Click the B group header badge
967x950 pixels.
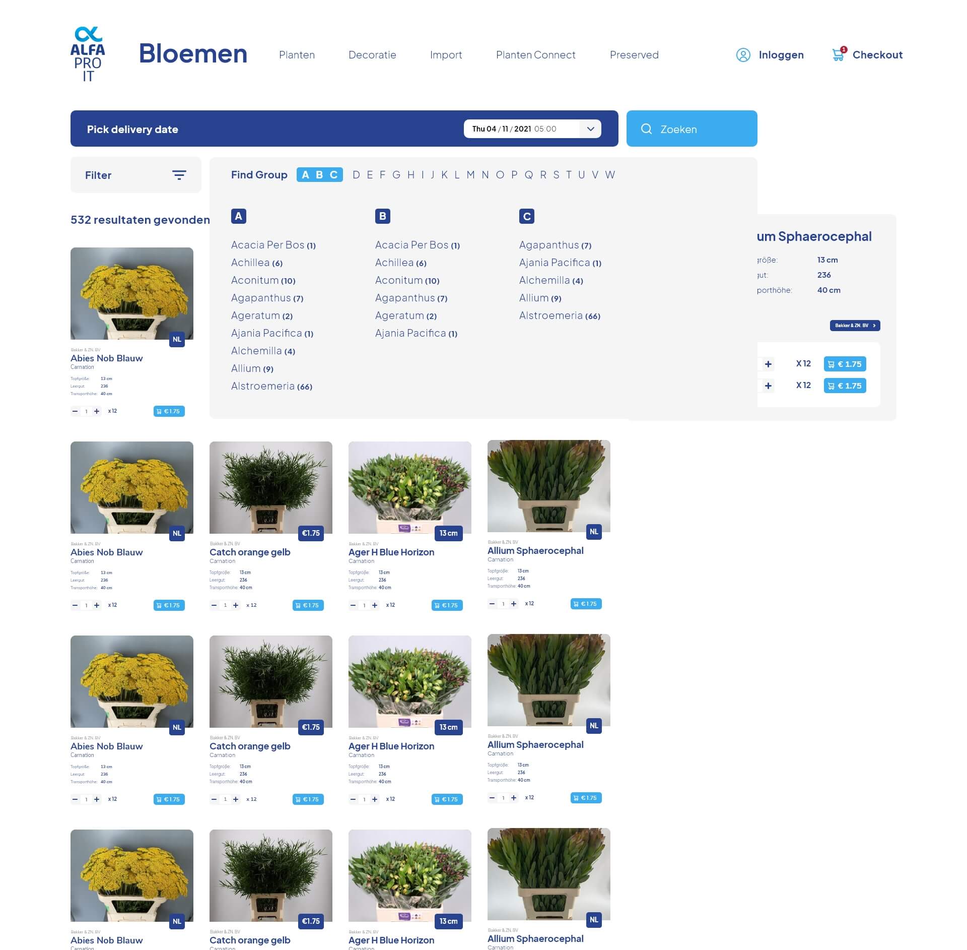(x=382, y=216)
